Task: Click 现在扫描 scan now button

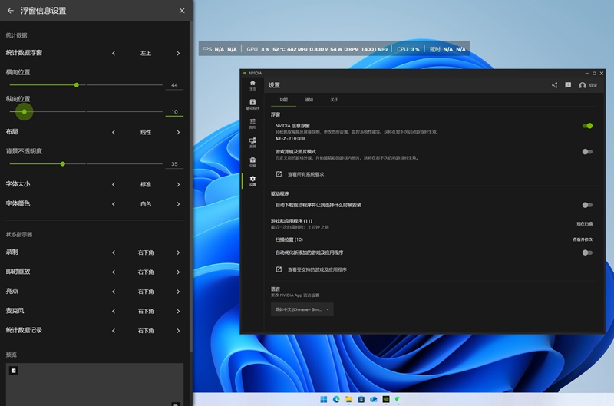Action: 584,223
